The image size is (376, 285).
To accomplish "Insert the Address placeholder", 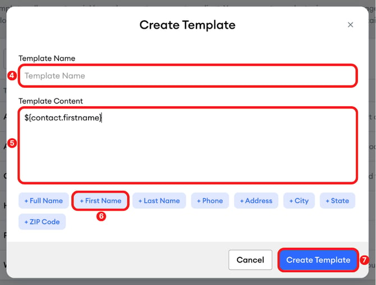I will (256, 201).
